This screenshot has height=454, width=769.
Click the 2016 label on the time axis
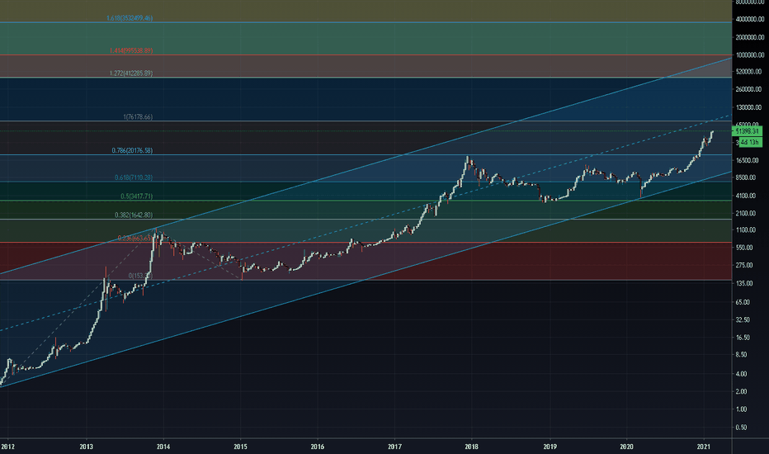(x=318, y=447)
